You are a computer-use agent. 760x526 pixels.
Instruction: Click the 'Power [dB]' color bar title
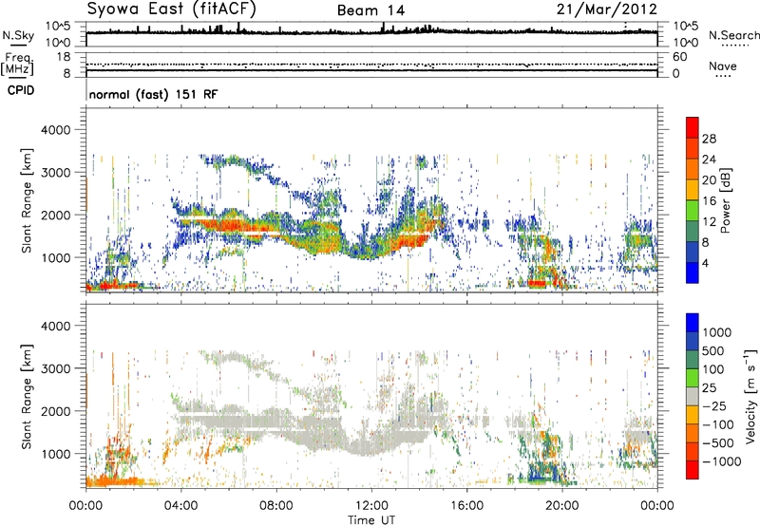725,200
